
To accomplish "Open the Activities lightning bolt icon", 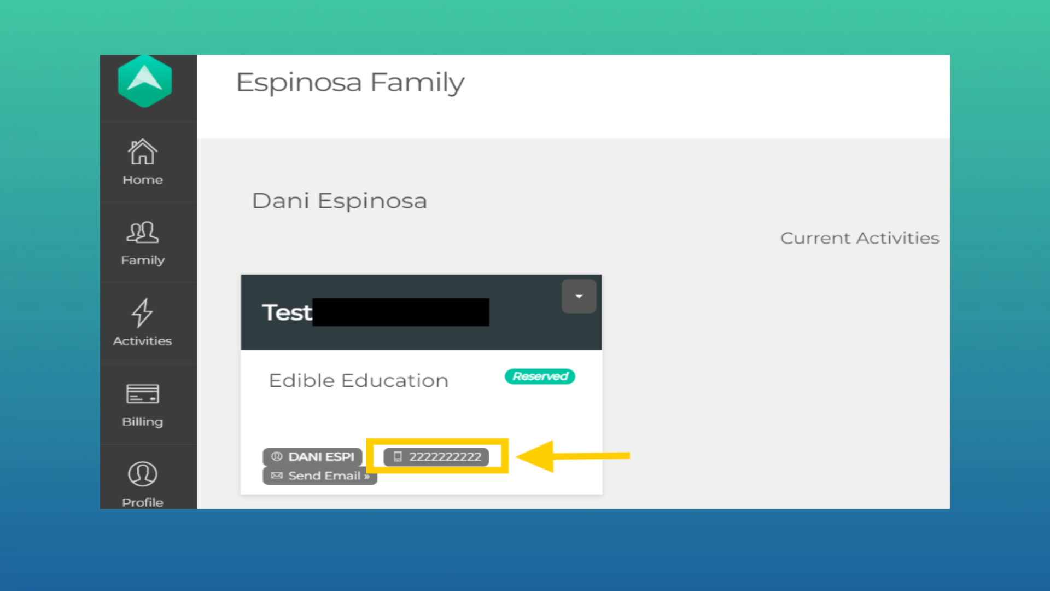I will [x=143, y=312].
